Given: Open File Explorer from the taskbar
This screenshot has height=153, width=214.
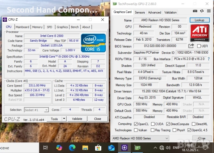Looking at the screenshot, I should pos(85,148).
